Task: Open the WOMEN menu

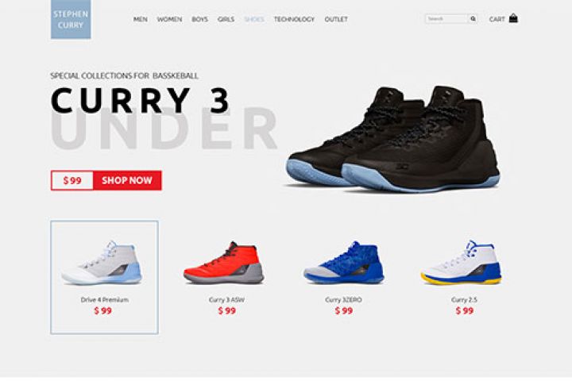Action: pyautogui.click(x=170, y=19)
